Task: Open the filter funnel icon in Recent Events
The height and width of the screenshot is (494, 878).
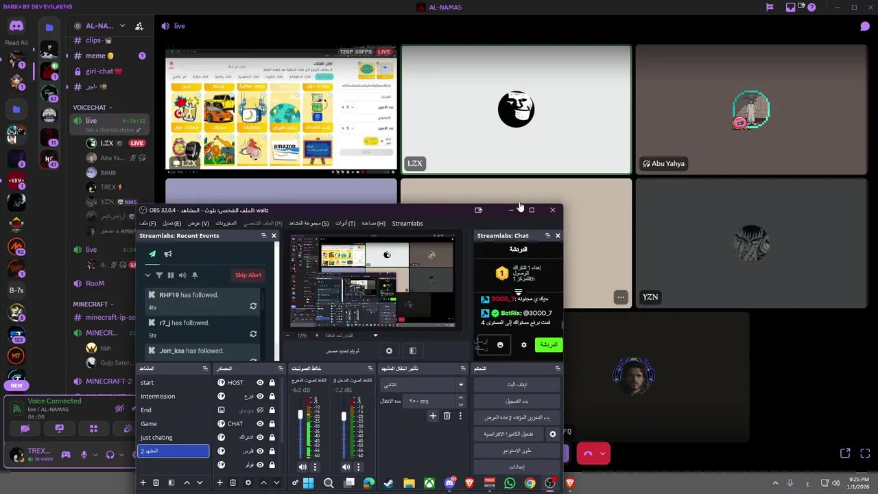Action: 159,275
